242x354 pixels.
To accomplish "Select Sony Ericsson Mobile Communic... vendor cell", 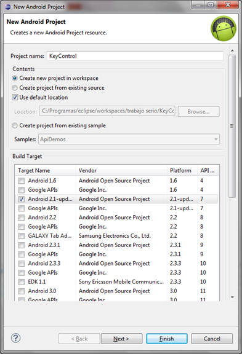I will point(121,282).
